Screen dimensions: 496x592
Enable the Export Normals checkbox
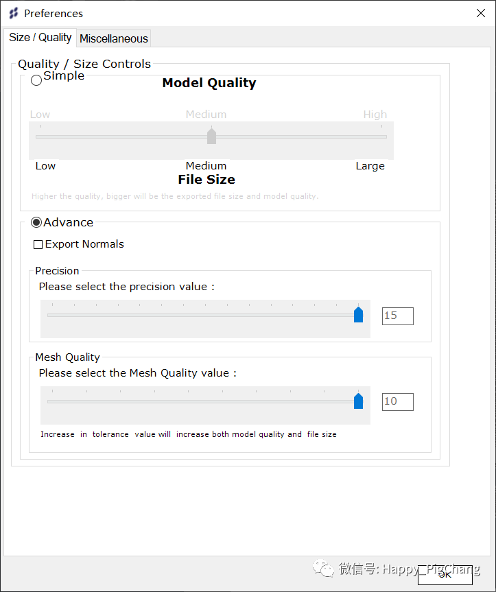coord(38,244)
